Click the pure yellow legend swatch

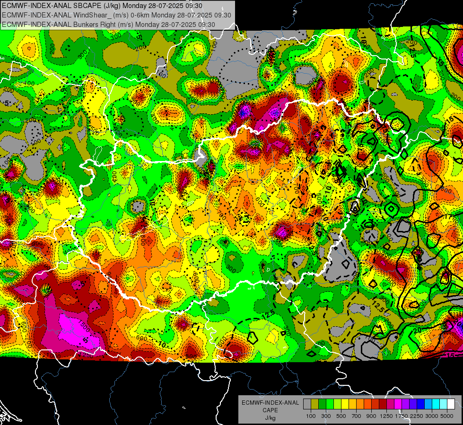pyautogui.click(x=345, y=404)
